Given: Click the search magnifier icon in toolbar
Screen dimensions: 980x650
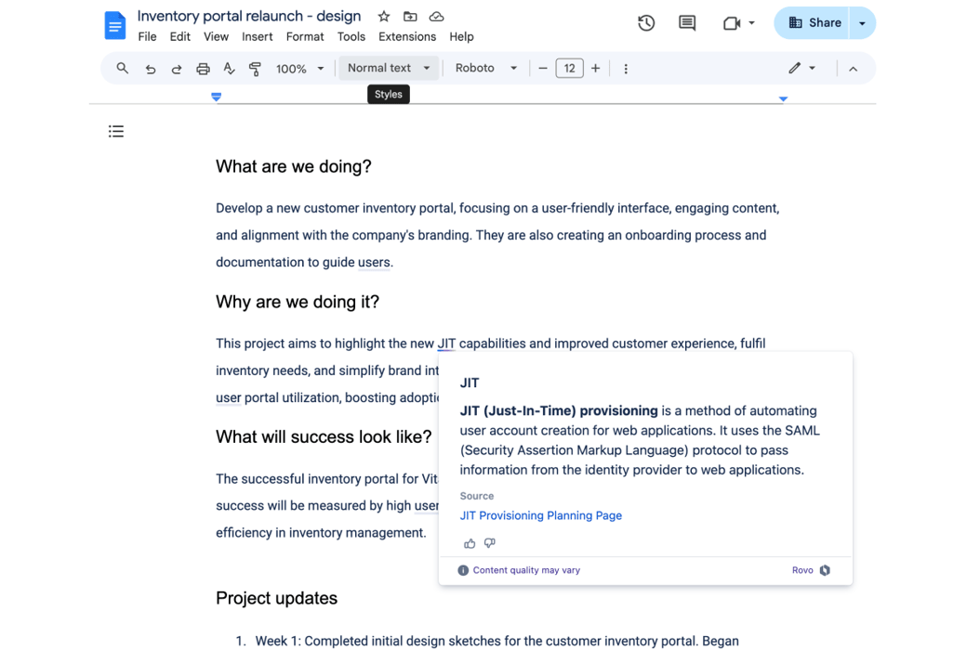Looking at the screenshot, I should click(x=122, y=68).
